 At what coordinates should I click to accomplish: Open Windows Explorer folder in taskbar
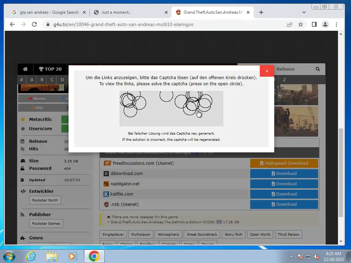pyautogui.click(x=52, y=256)
